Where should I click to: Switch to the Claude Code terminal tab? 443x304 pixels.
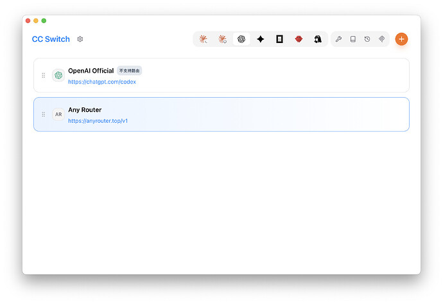tap(203, 39)
